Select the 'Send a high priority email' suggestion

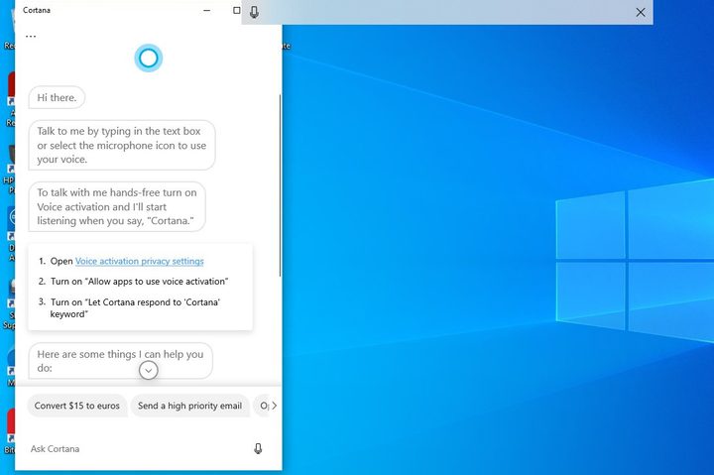click(189, 406)
